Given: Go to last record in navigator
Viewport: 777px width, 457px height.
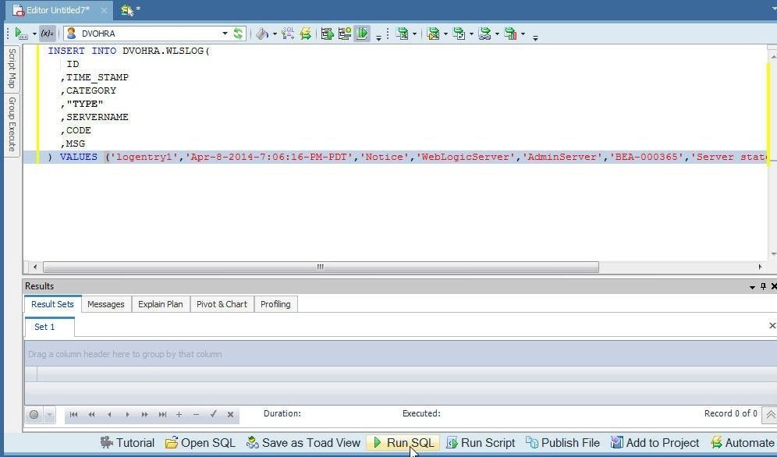Looking at the screenshot, I should pos(162,414).
